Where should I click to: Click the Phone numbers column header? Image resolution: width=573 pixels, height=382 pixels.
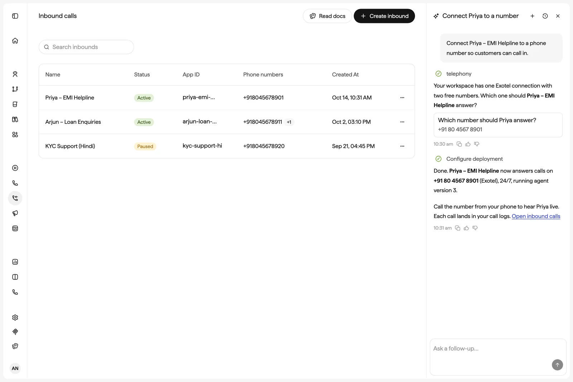tap(263, 74)
